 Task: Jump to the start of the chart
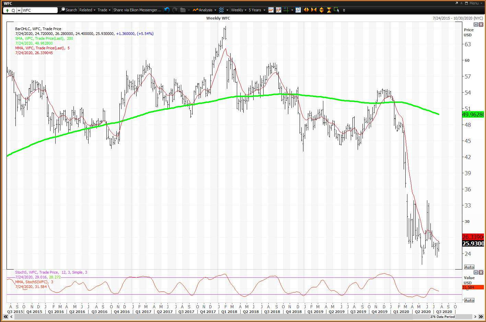(6, 317)
